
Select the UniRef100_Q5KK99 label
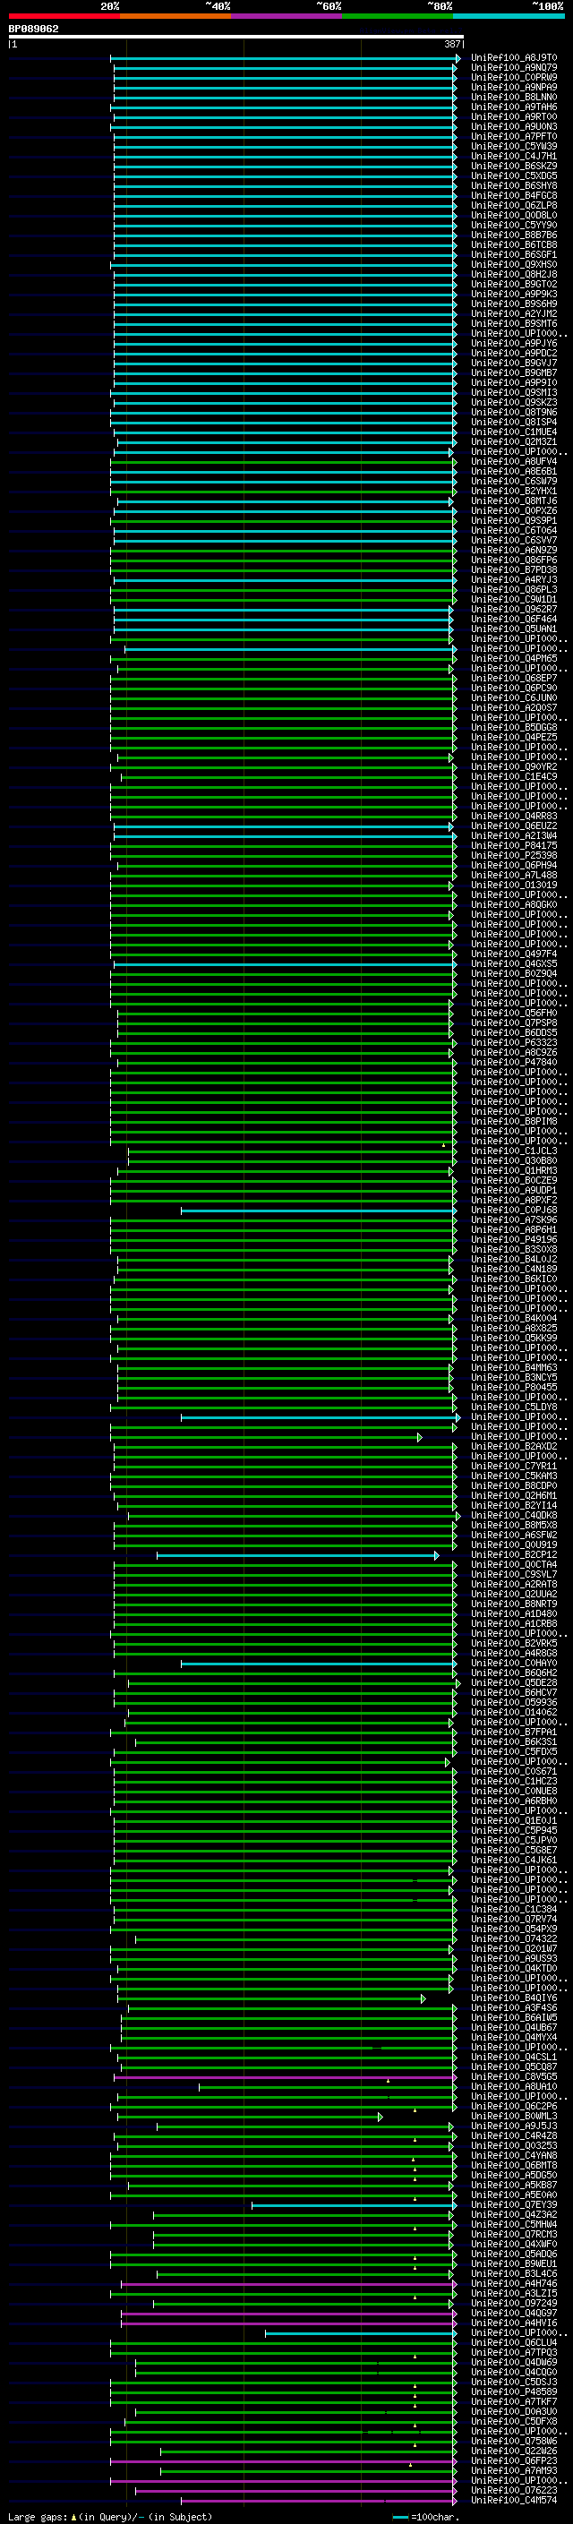point(514,1338)
